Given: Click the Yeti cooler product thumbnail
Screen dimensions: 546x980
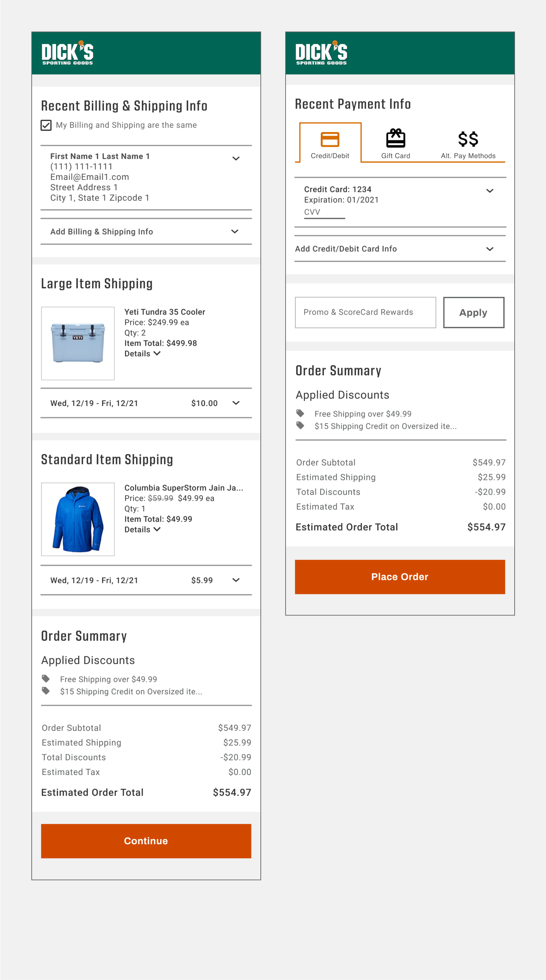Looking at the screenshot, I should pos(78,343).
